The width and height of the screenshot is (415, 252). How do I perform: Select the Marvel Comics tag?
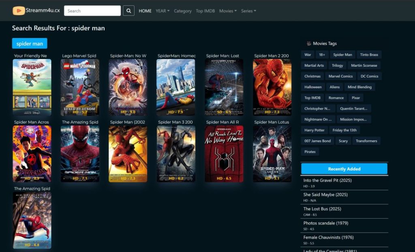coord(340,76)
